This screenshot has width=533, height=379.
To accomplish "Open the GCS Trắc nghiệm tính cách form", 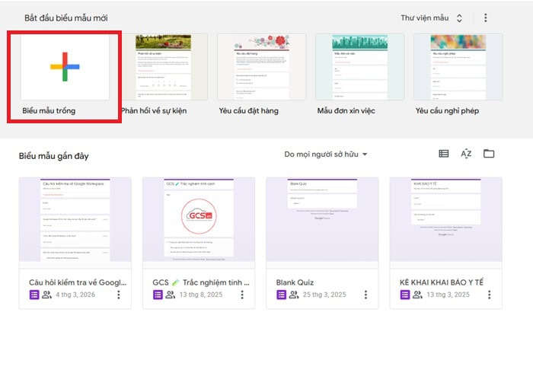I will coord(199,221).
